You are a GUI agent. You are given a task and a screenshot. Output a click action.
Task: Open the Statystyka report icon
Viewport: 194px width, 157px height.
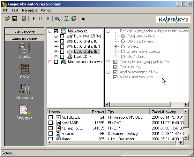click(25, 110)
